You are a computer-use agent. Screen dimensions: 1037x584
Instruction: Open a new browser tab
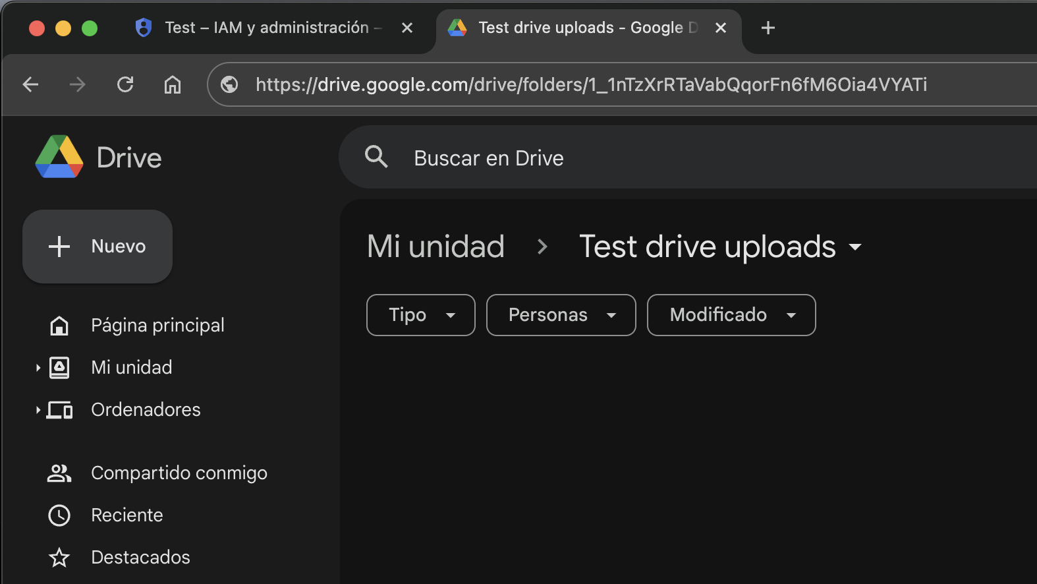click(768, 28)
